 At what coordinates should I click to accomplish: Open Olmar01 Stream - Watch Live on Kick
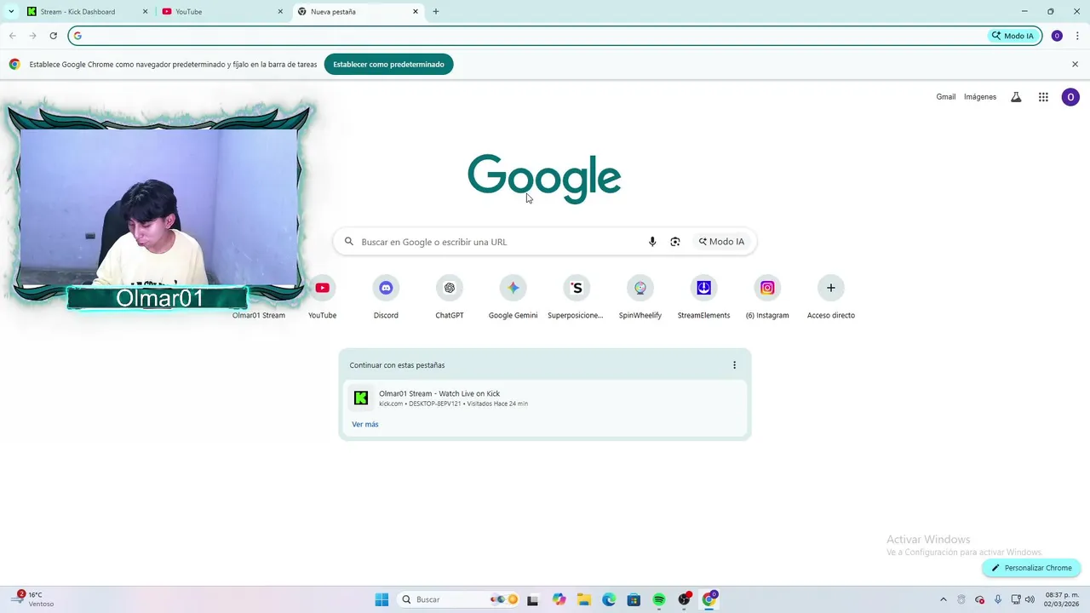(x=545, y=398)
